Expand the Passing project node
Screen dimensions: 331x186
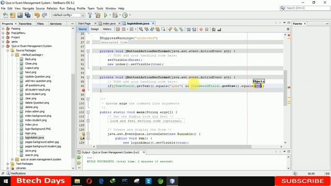coord(3,28)
